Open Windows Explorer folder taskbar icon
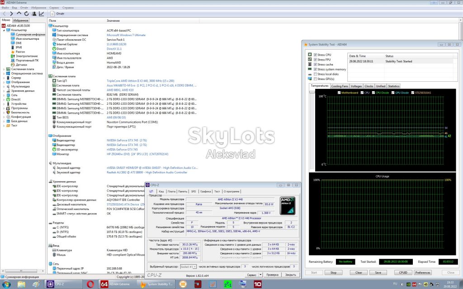This screenshot has height=289, width=463. click(x=21, y=284)
